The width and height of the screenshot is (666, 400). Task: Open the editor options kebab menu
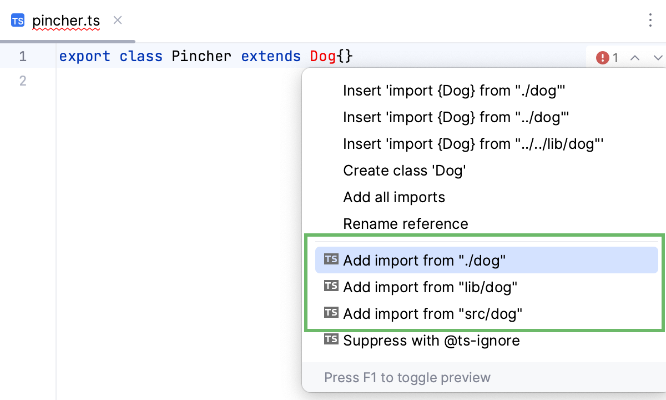[650, 20]
